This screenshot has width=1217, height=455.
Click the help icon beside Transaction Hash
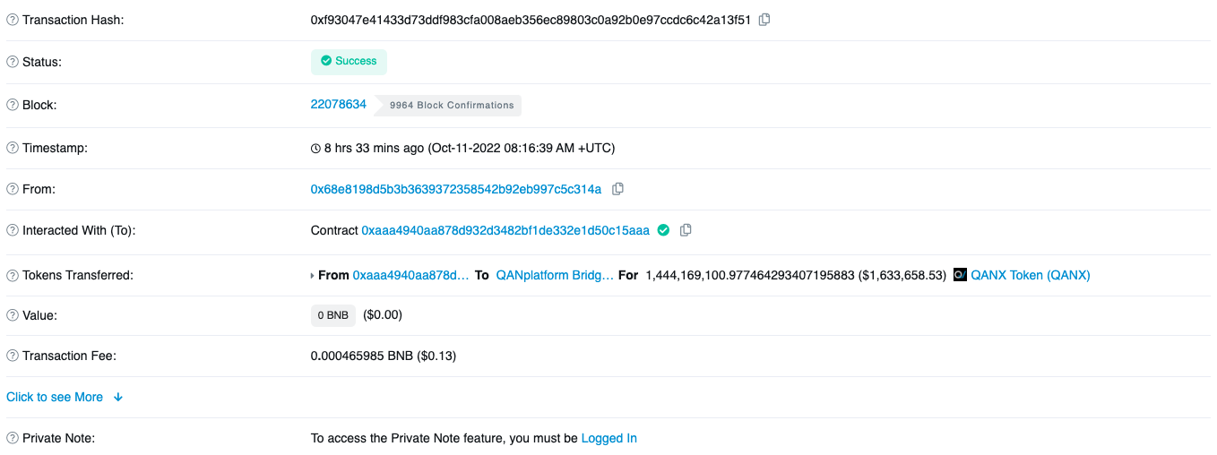point(13,20)
